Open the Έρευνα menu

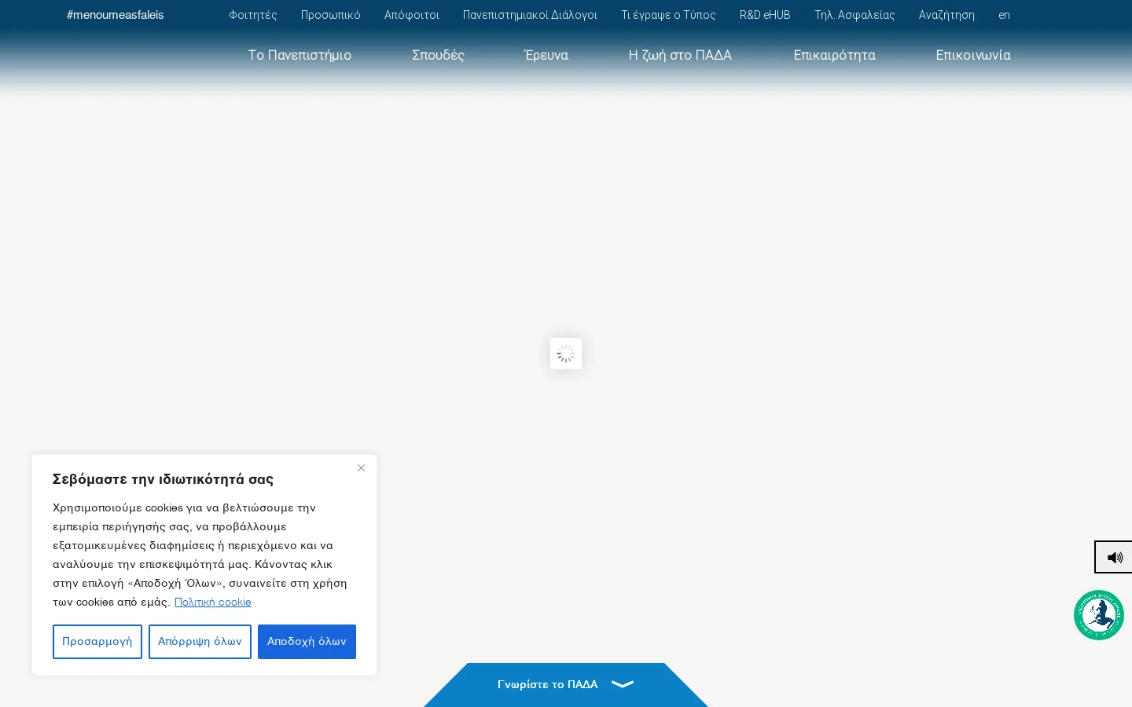[x=546, y=55]
